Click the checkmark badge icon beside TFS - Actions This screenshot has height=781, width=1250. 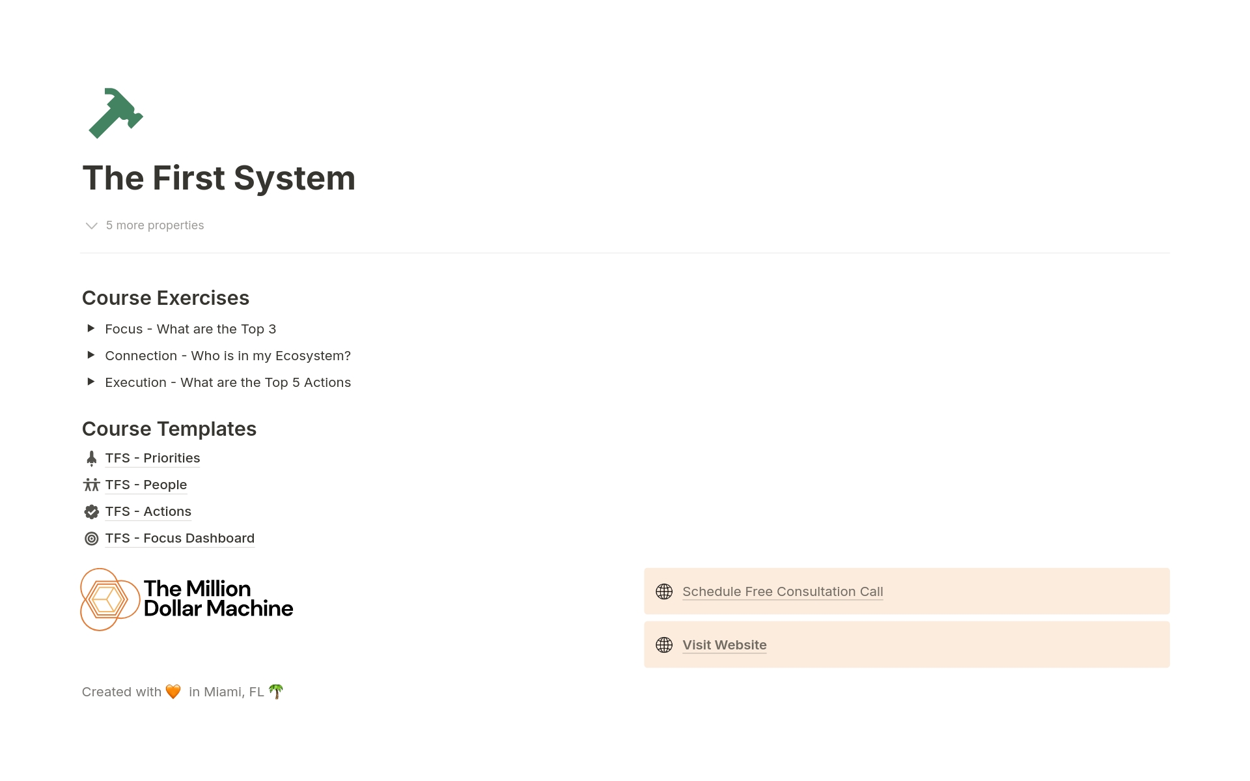(92, 512)
